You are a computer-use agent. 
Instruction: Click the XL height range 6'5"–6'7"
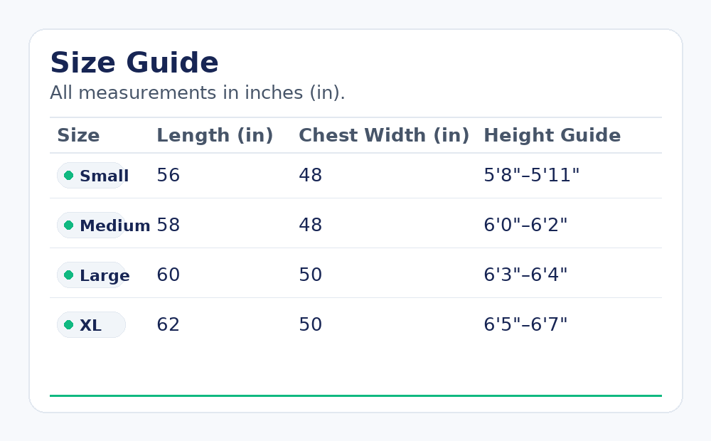coord(525,325)
